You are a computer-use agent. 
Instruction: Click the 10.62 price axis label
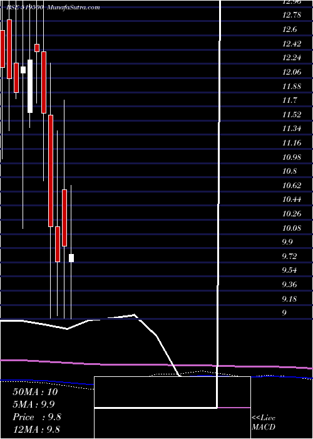tap(292, 186)
